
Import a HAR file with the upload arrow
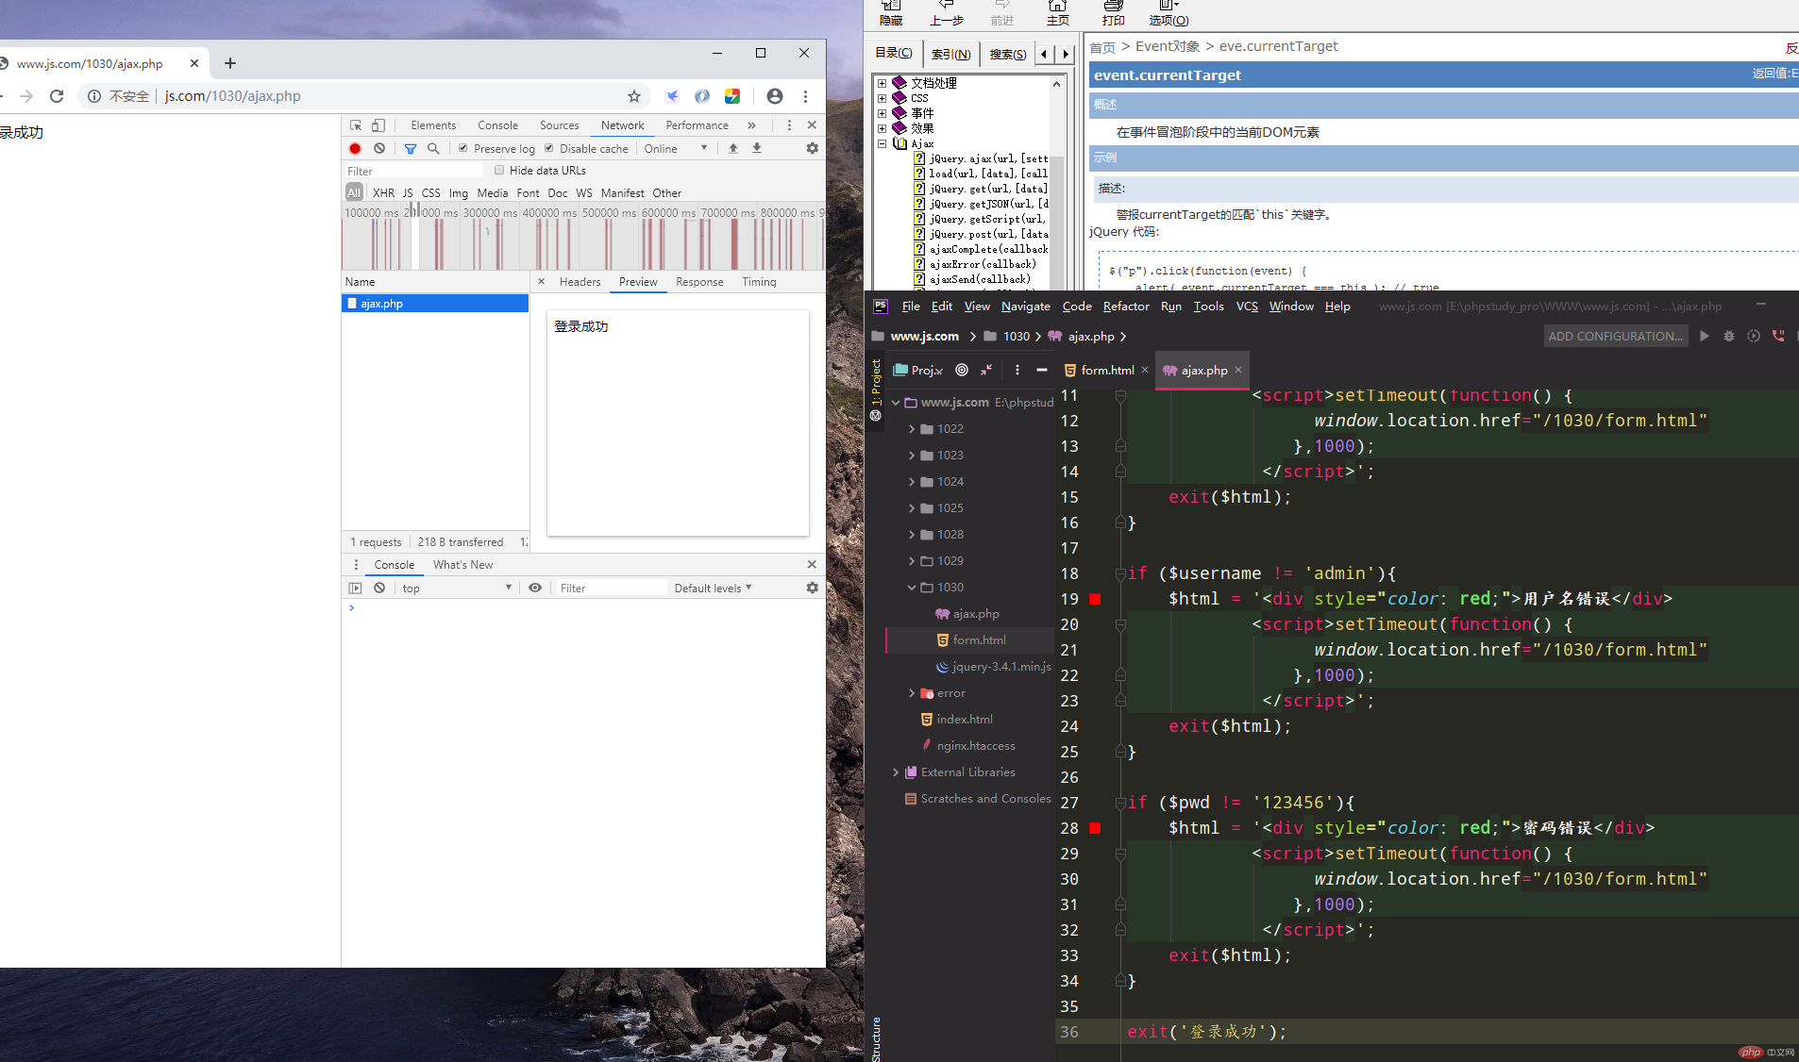click(x=733, y=149)
